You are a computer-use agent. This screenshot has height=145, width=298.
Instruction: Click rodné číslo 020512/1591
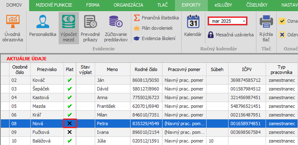[145, 141]
